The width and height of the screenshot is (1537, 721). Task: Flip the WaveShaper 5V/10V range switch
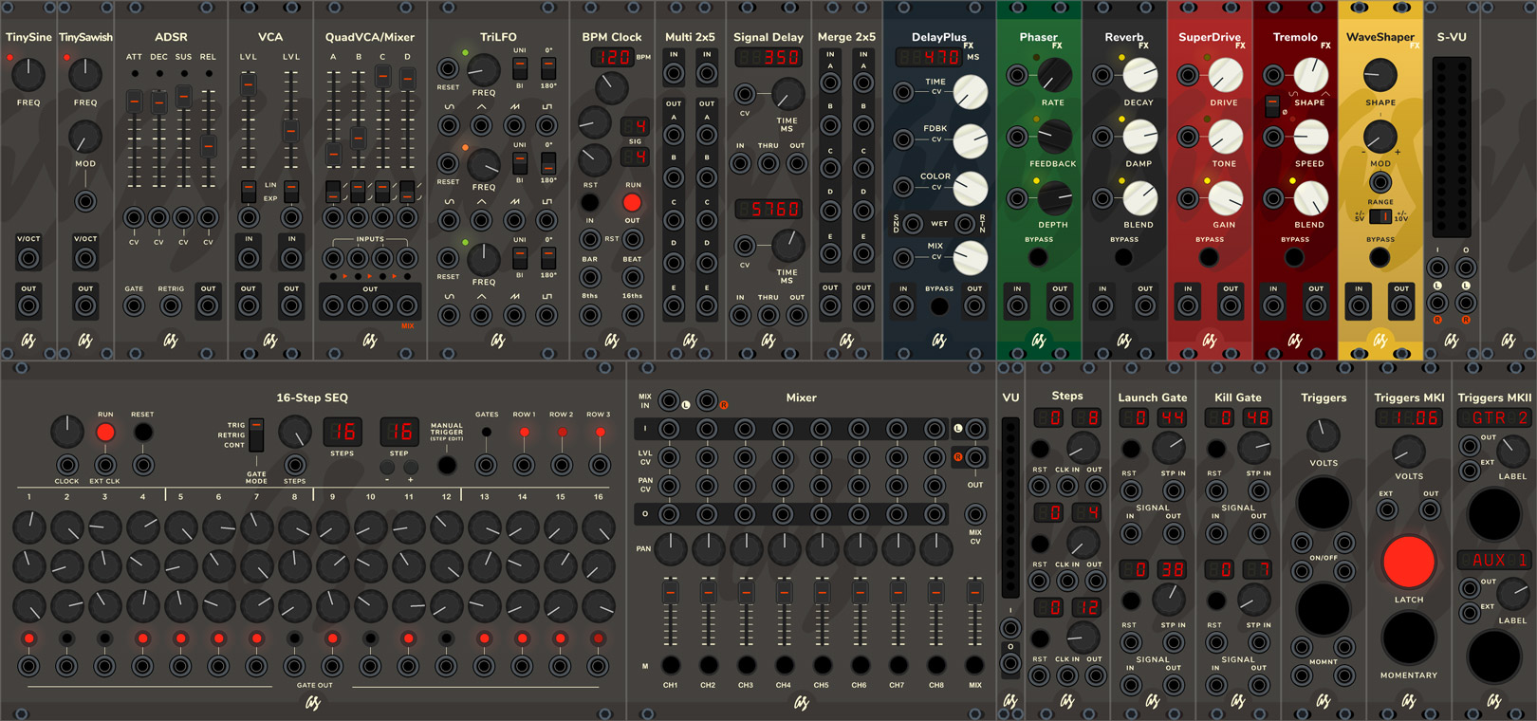coord(1380,216)
